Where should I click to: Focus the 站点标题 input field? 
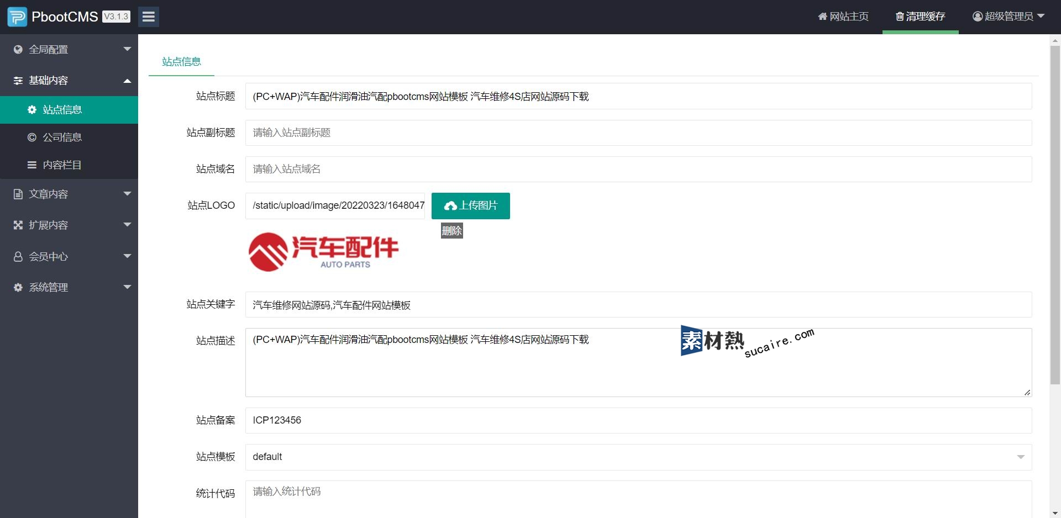tap(638, 96)
